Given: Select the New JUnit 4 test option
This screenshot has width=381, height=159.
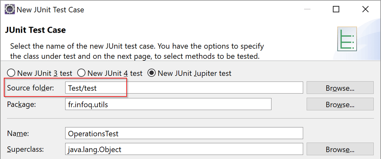Looking at the screenshot, I should 110,73.
